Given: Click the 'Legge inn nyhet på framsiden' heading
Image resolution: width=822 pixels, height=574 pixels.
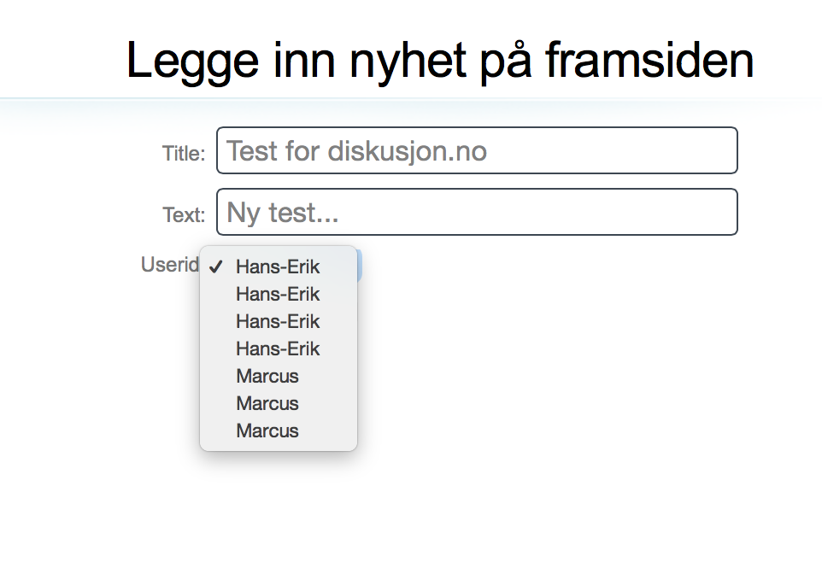Looking at the screenshot, I should 440,61.
